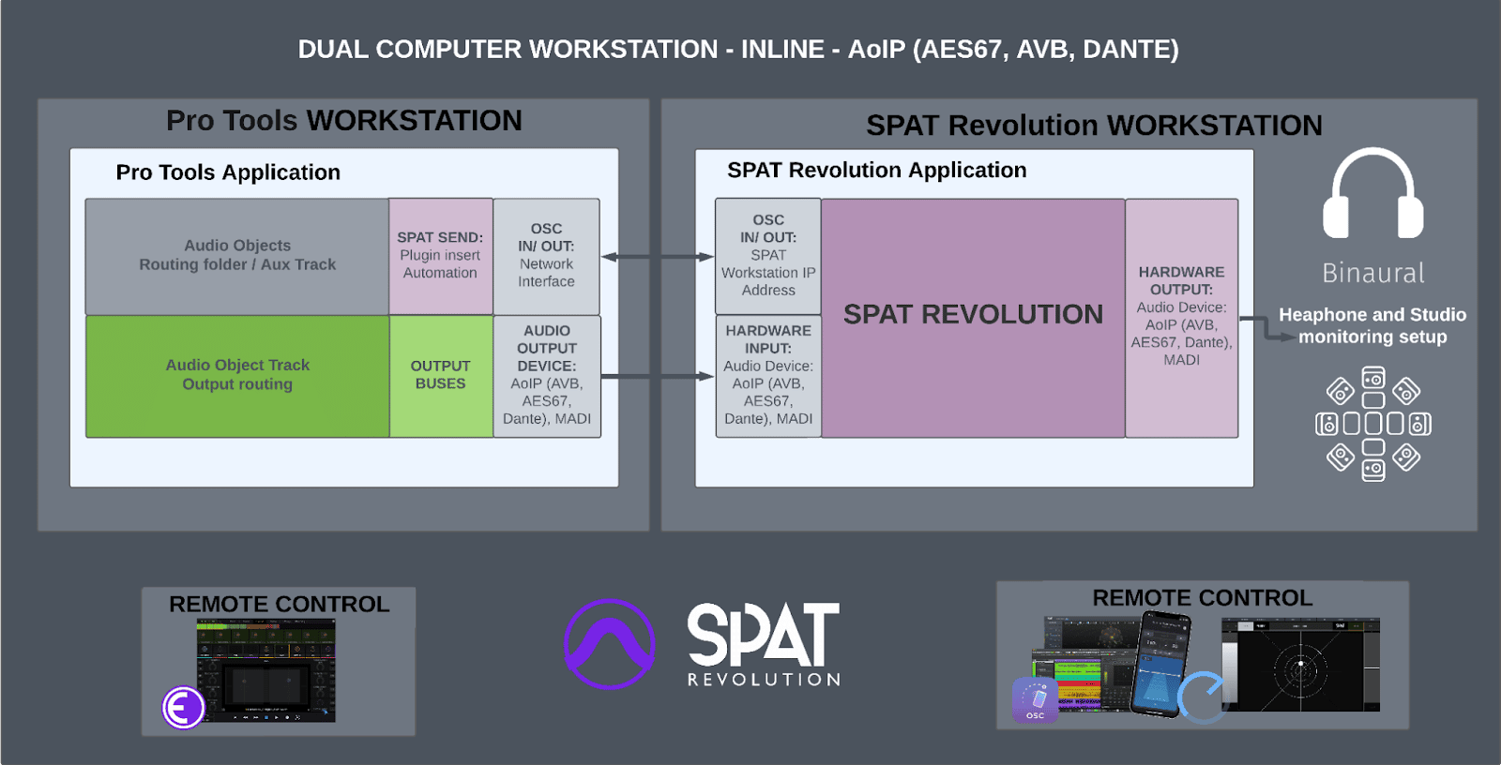
Task: Open the purple OSC app icon
Action: [x=1035, y=701]
